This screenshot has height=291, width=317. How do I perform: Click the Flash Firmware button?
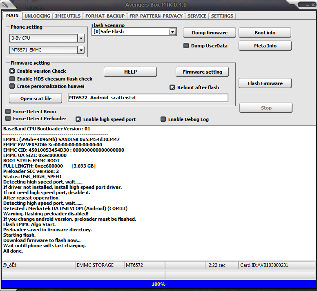265,83
